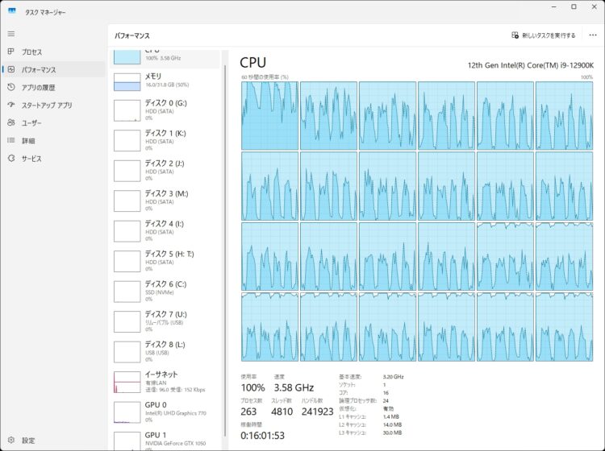Select ディスク 7 (U:) removable entry
605x451 pixels.
tap(165, 321)
